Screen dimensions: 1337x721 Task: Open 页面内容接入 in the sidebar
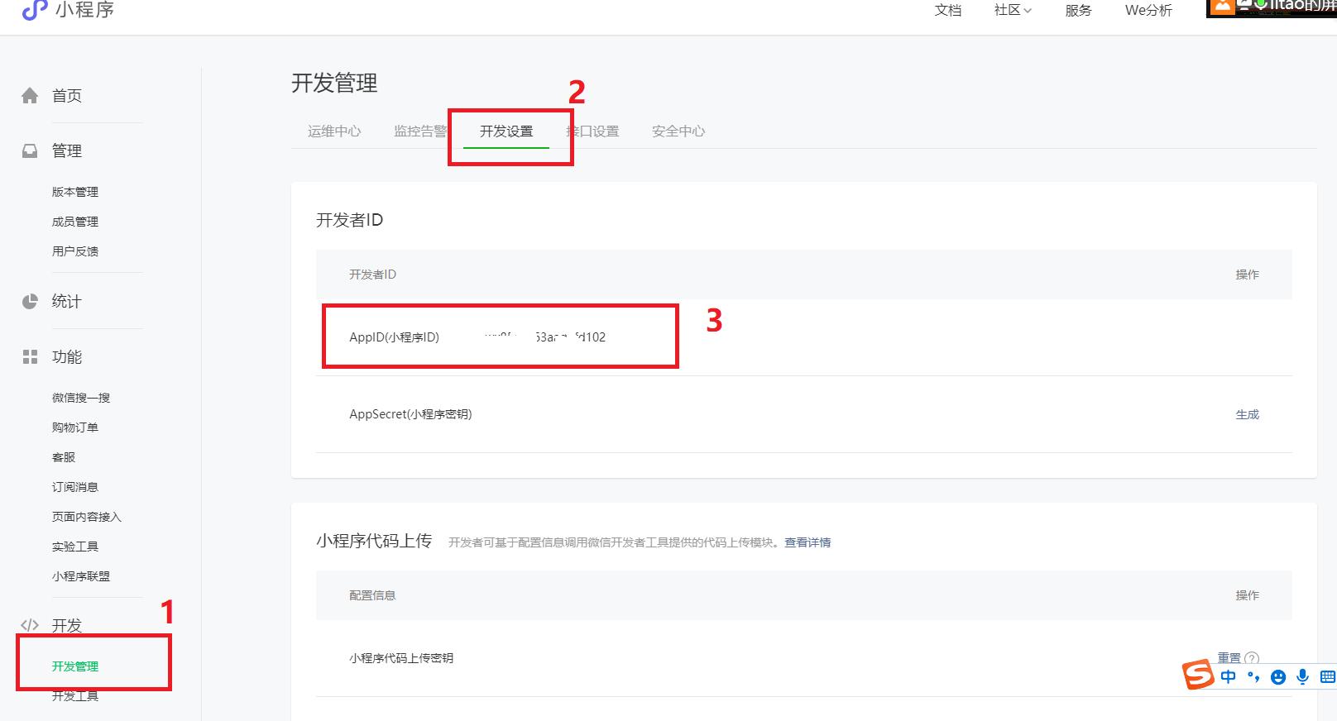click(87, 517)
